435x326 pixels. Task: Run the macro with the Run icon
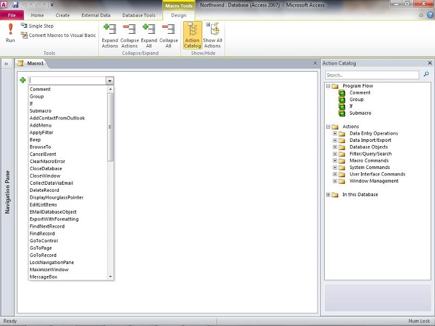[10, 33]
